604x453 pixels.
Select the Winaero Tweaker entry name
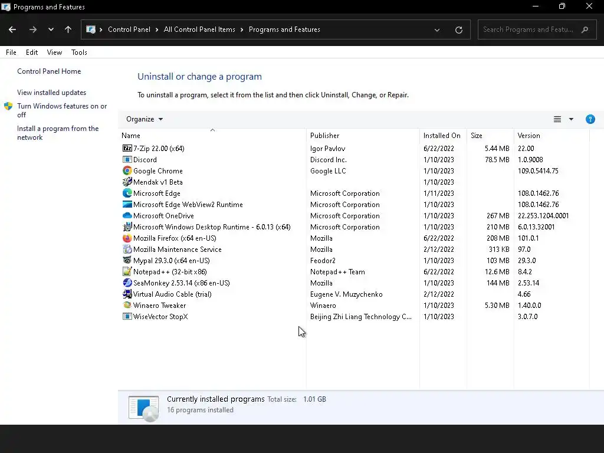point(159,305)
